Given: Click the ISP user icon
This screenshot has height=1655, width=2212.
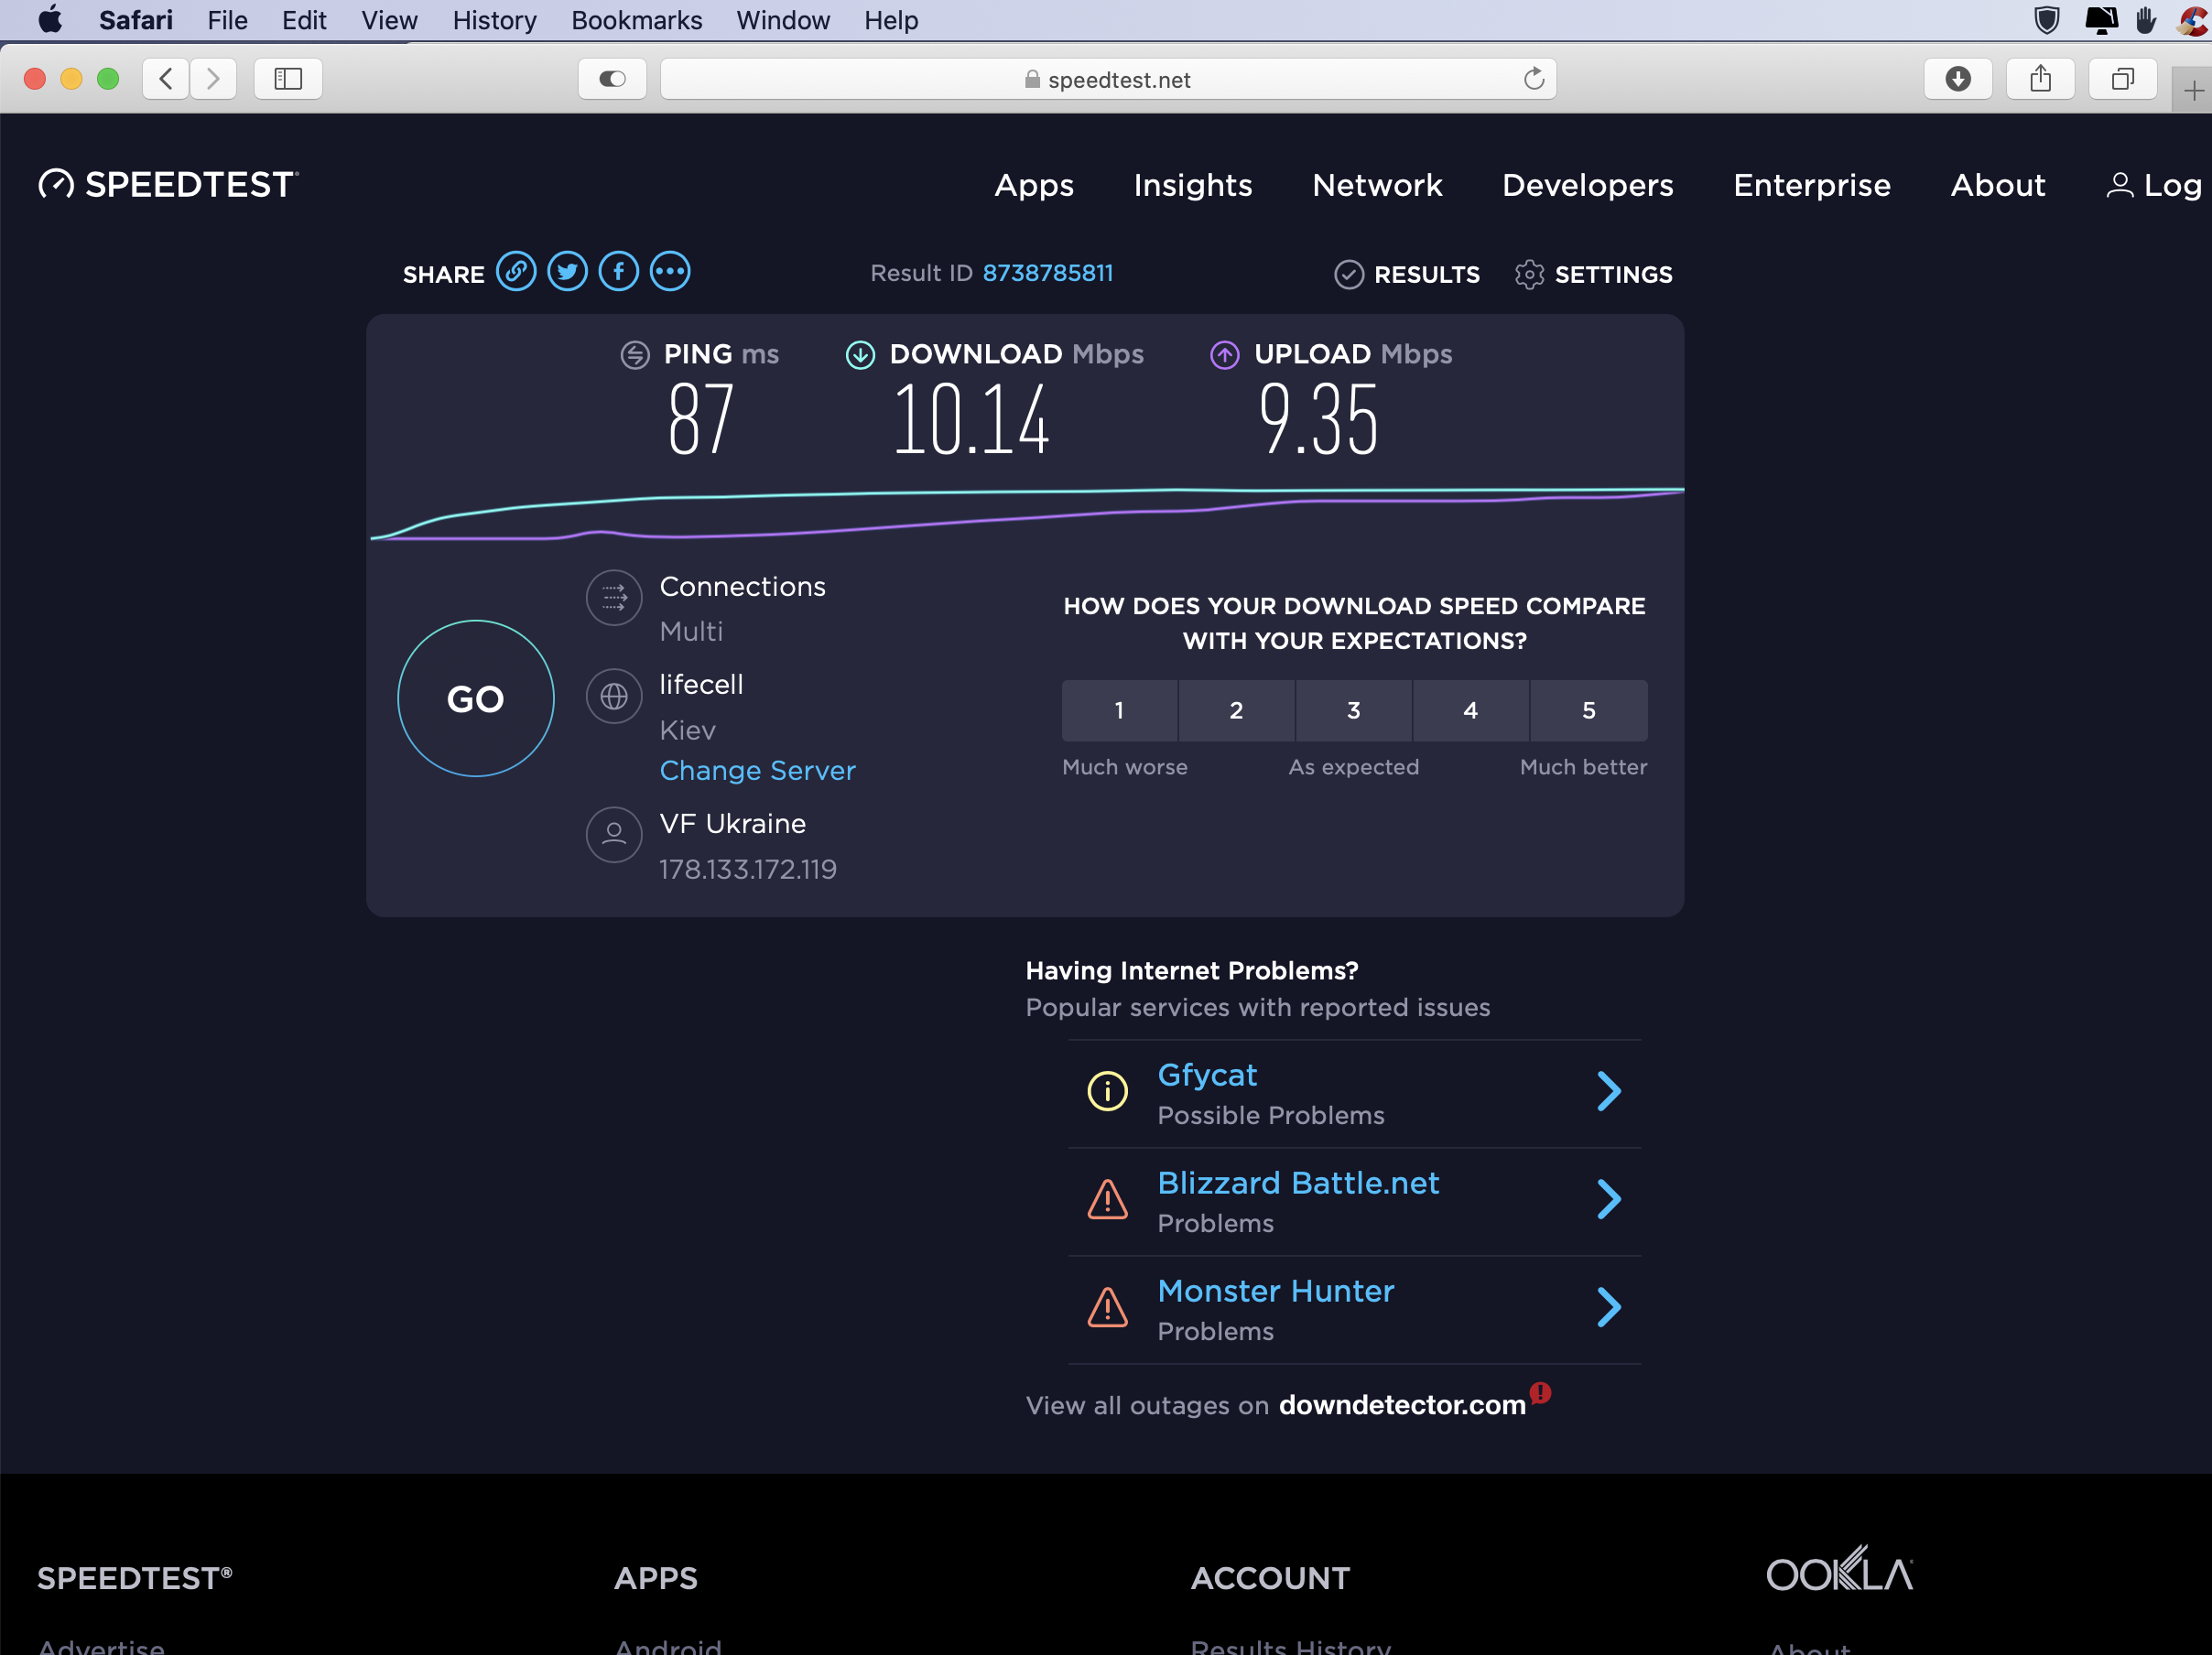Looking at the screenshot, I should [x=614, y=834].
